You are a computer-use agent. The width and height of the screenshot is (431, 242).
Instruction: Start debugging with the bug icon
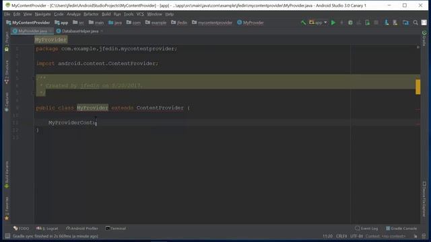pyautogui.click(x=350, y=23)
